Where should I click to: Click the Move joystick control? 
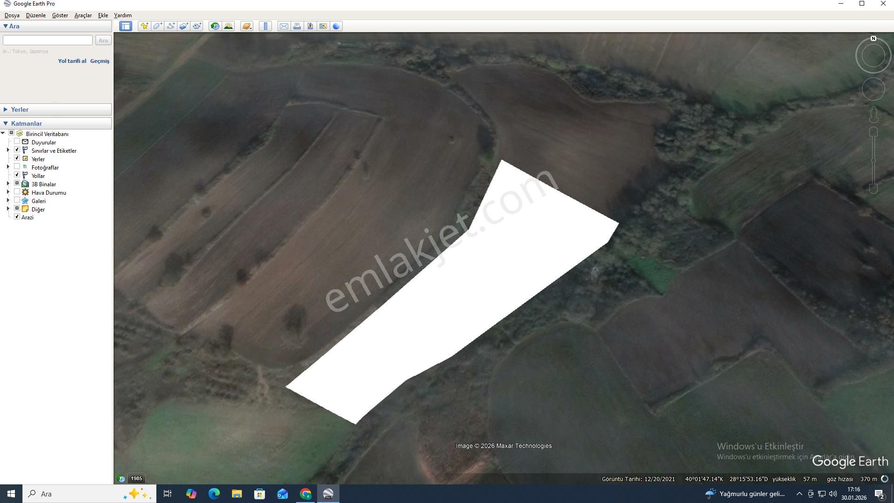point(874,88)
